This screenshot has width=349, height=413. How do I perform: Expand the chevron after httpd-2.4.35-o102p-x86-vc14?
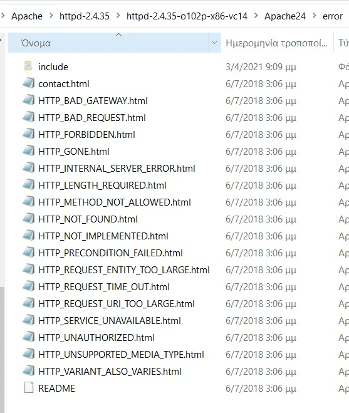point(256,16)
